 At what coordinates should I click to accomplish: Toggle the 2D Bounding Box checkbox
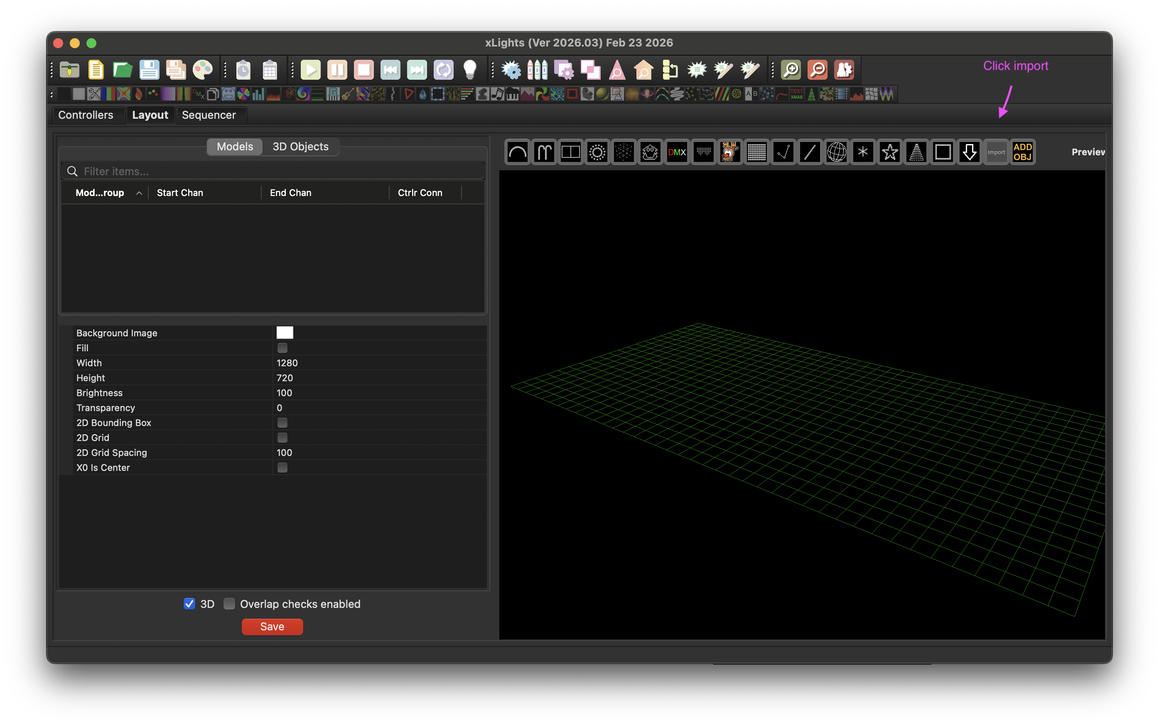(x=282, y=422)
